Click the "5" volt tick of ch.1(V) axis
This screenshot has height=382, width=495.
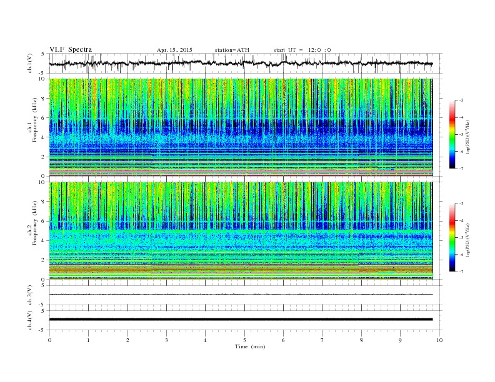[x=43, y=54]
